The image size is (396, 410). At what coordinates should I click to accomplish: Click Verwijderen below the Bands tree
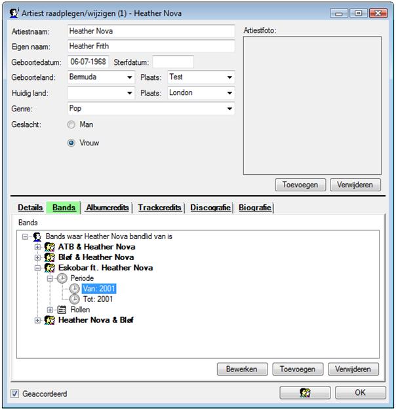[x=353, y=369]
